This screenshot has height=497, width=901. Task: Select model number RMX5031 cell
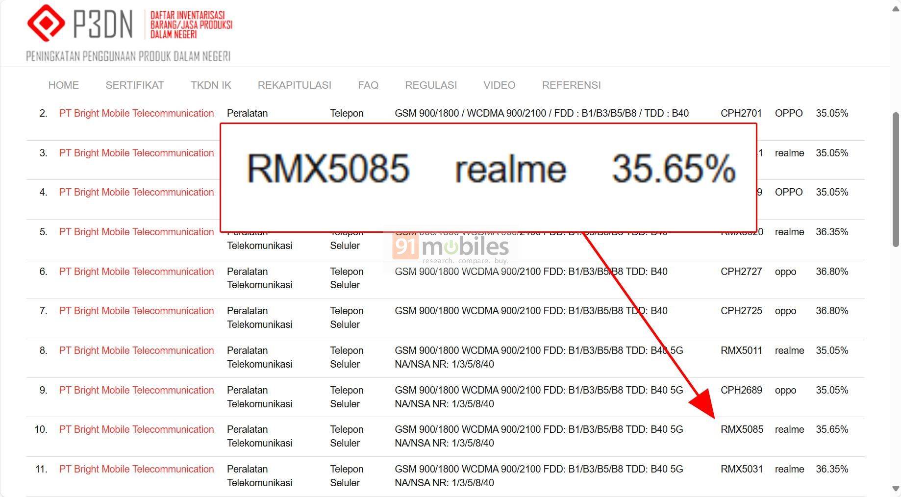742,469
